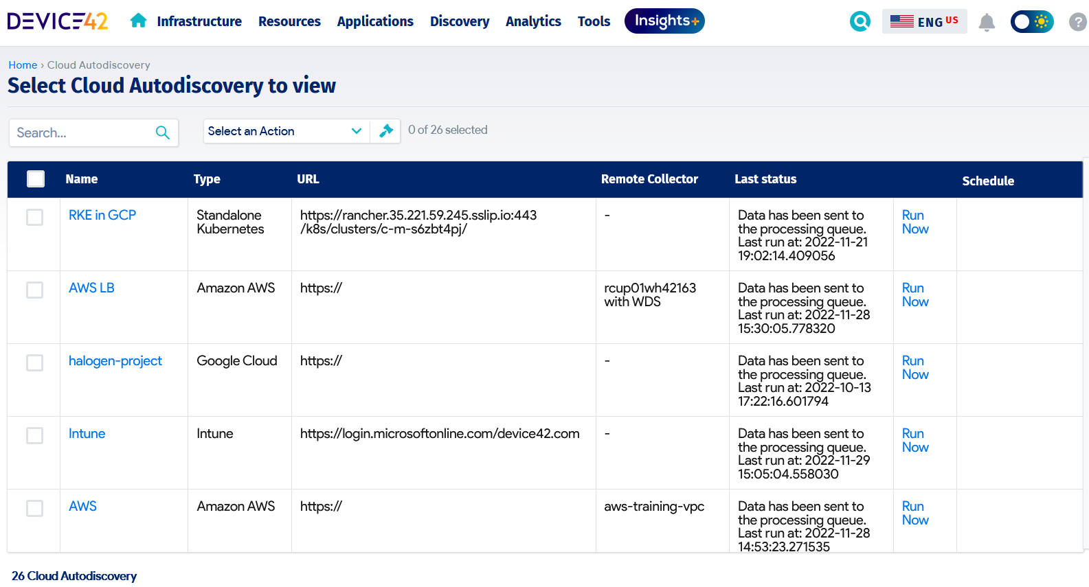The image size is (1089, 587).
Task: Check the AWS LB row checkbox
Action: (x=34, y=290)
